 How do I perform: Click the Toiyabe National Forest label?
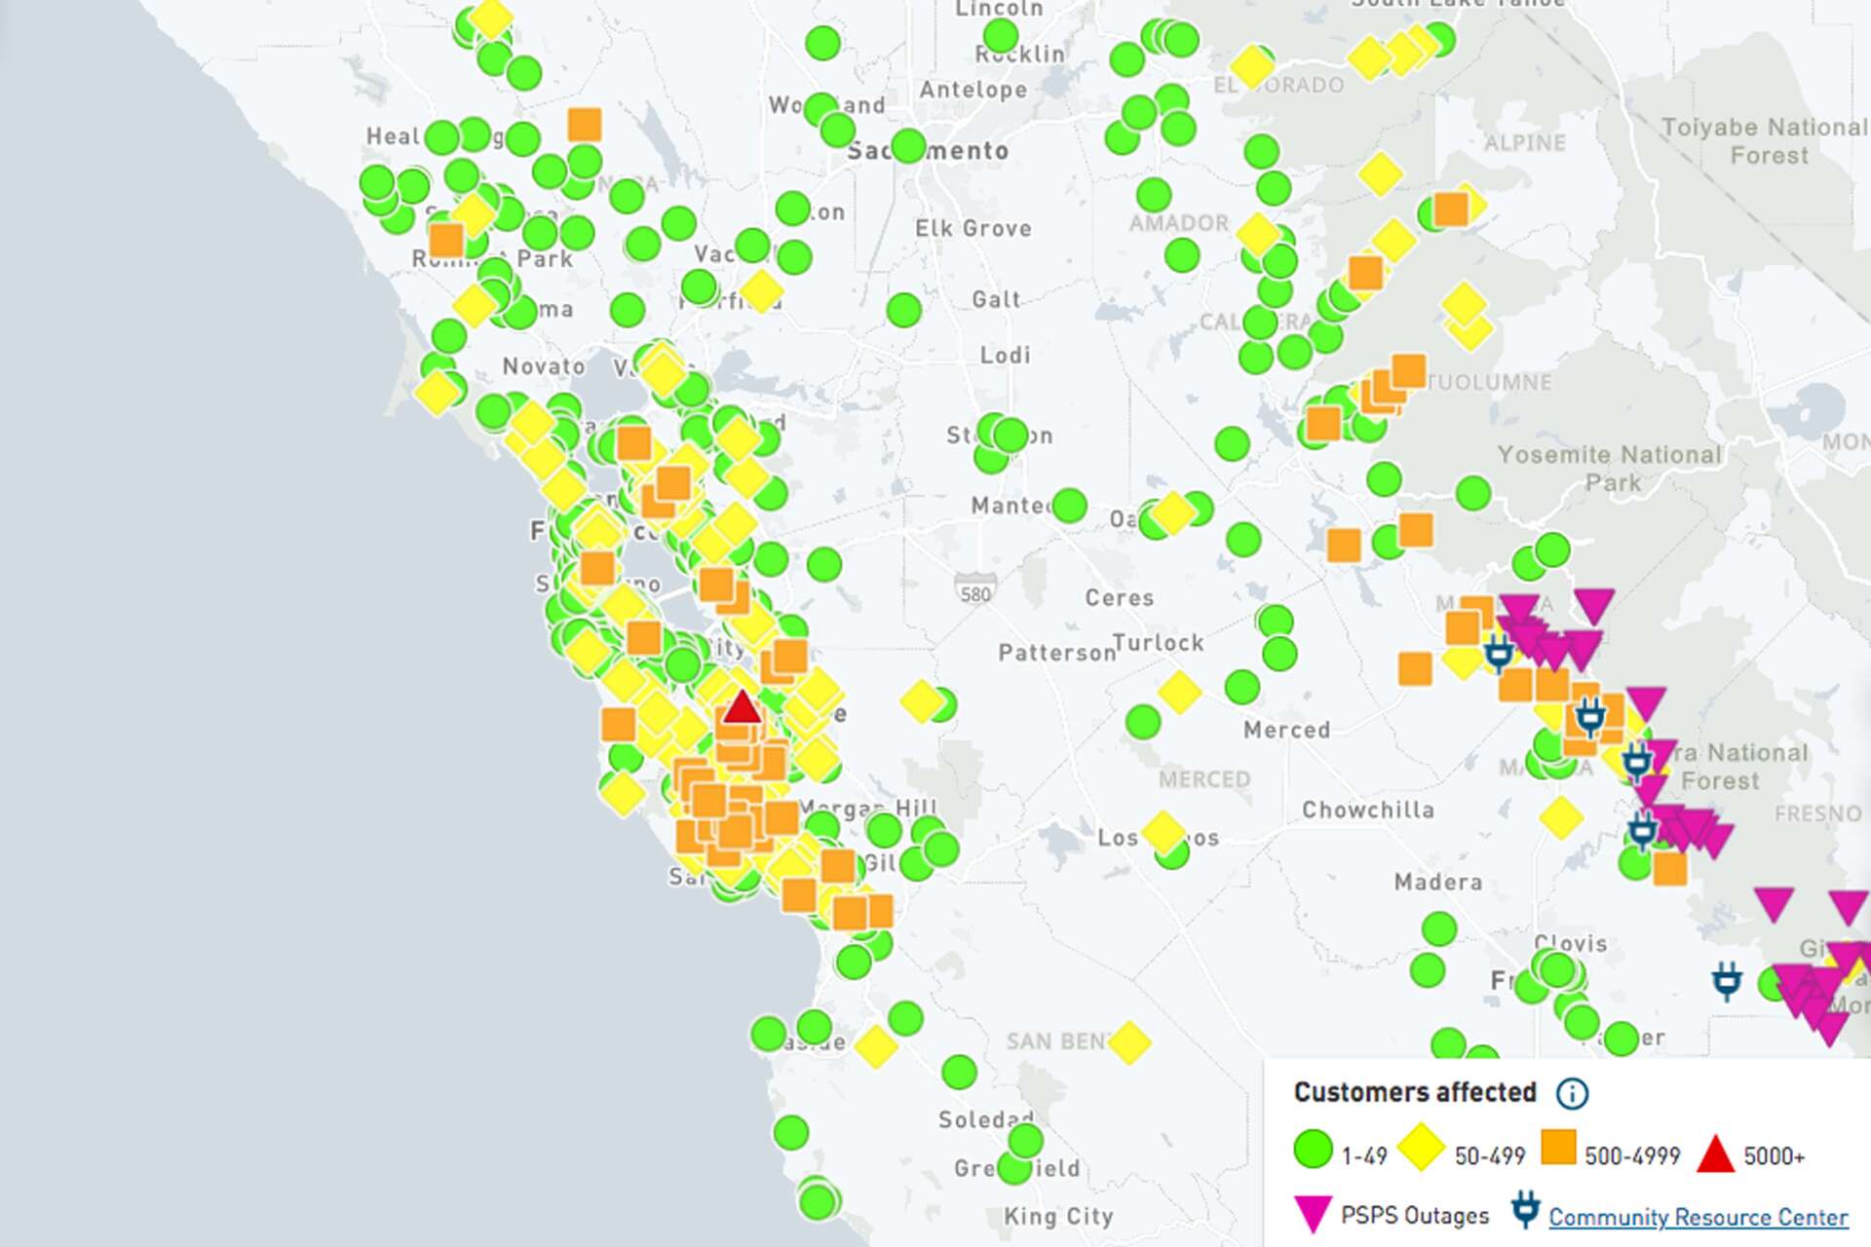[x=1764, y=141]
